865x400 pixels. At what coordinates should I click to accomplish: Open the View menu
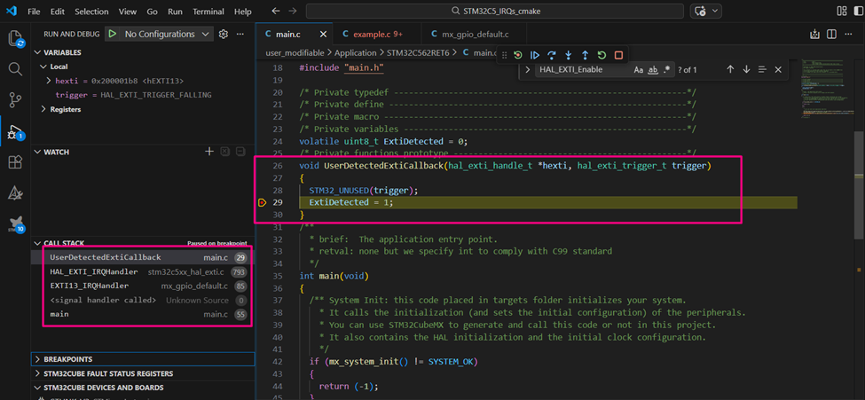pyautogui.click(x=128, y=11)
